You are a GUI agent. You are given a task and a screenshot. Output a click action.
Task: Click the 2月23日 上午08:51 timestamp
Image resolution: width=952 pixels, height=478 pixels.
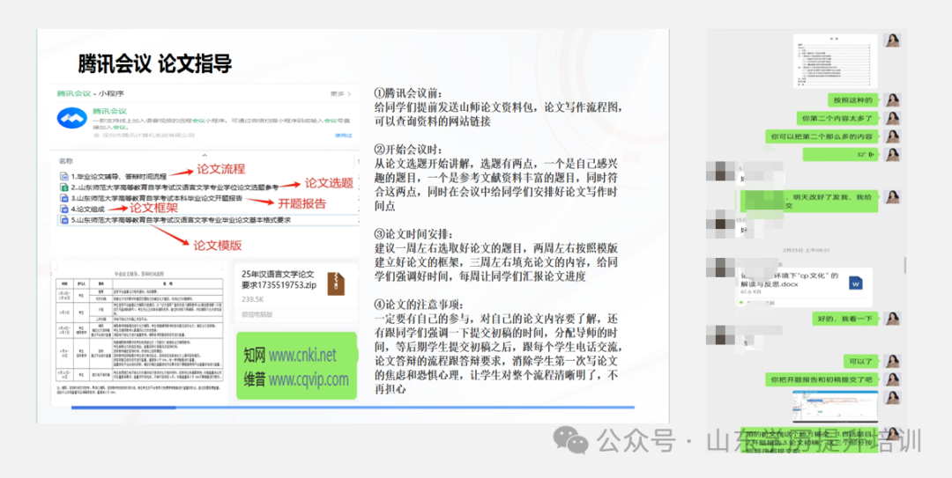[x=807, y=250]
